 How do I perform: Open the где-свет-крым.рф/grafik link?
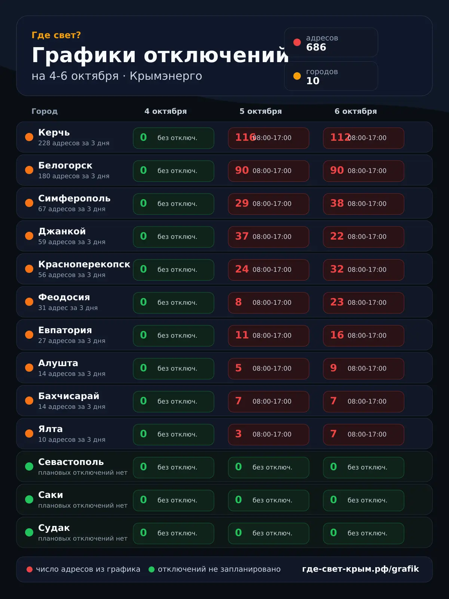click(360, 569)
